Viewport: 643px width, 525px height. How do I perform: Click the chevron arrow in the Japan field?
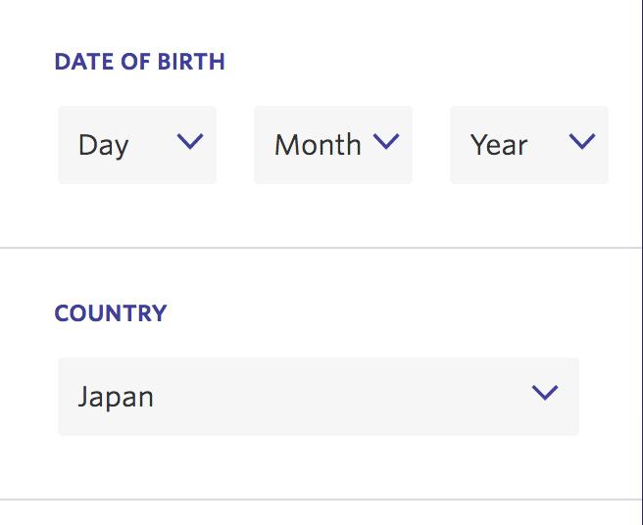(544, 394)
